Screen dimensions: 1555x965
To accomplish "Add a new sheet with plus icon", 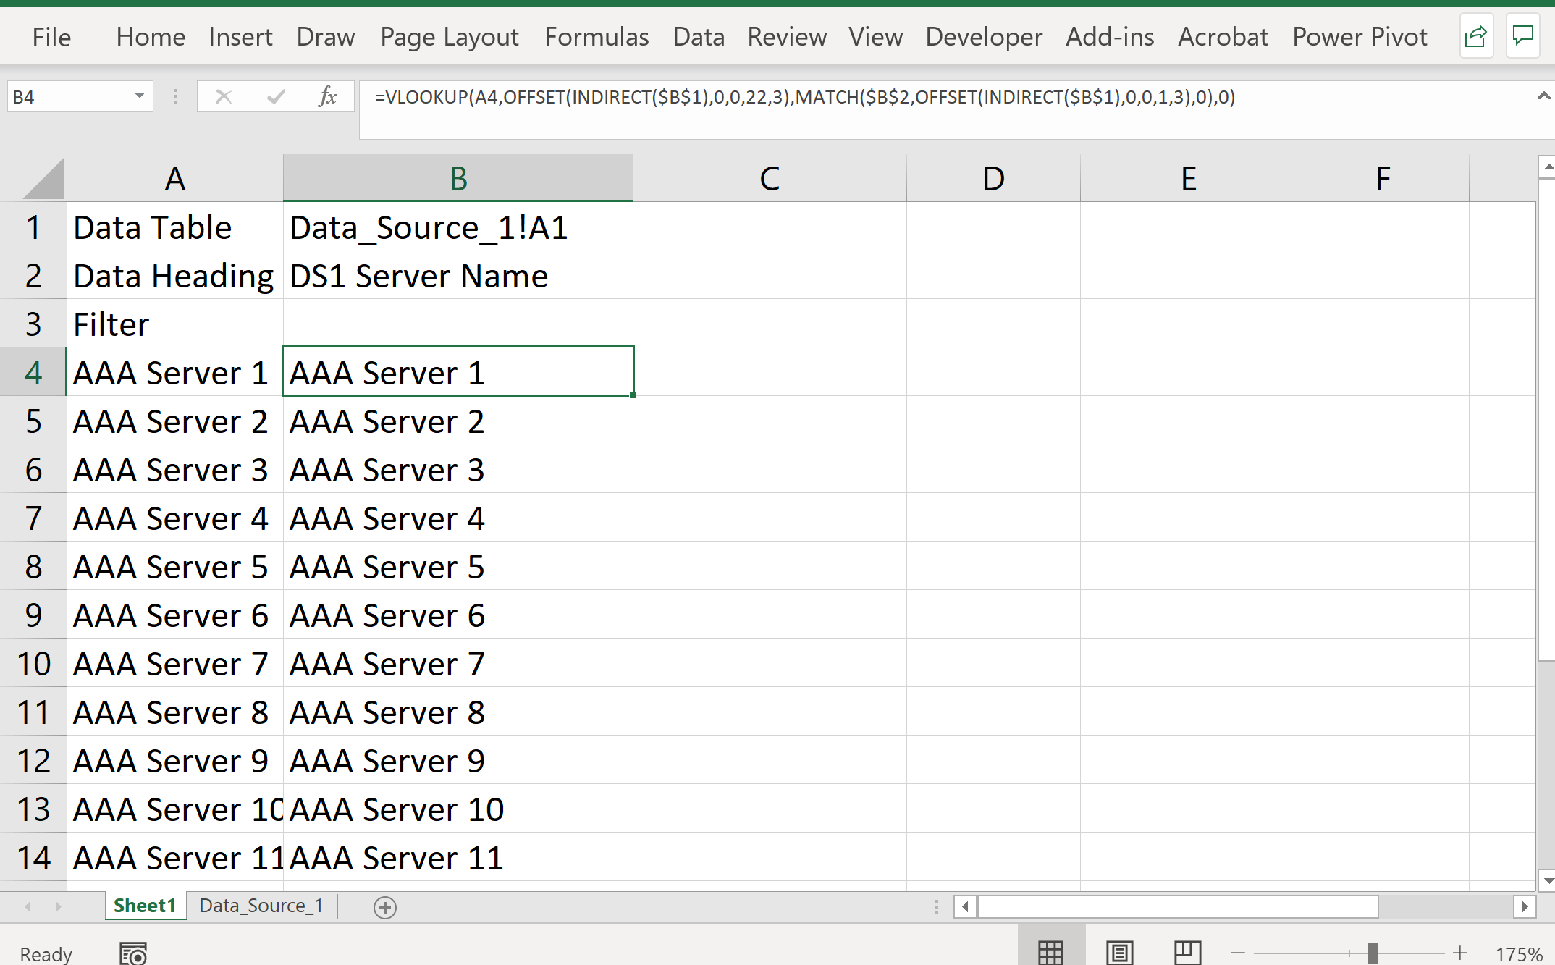I will click(x=385, y=907).
